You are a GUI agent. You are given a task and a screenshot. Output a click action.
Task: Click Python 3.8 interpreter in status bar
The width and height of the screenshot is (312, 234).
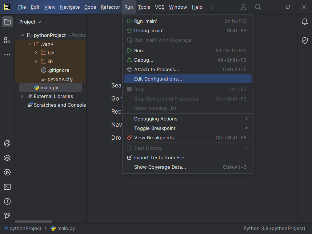coord(274,228)
